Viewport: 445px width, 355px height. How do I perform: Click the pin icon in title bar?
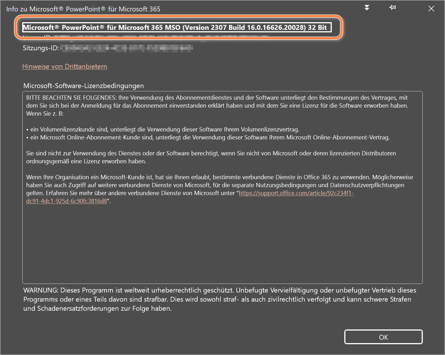[393, 8]
